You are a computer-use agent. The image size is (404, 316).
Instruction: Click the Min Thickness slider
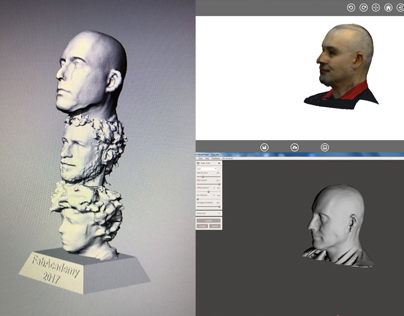point(208,199)
